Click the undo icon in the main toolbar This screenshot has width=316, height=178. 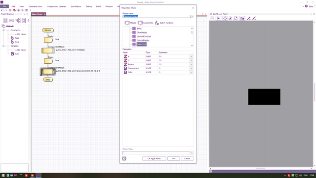2,10
